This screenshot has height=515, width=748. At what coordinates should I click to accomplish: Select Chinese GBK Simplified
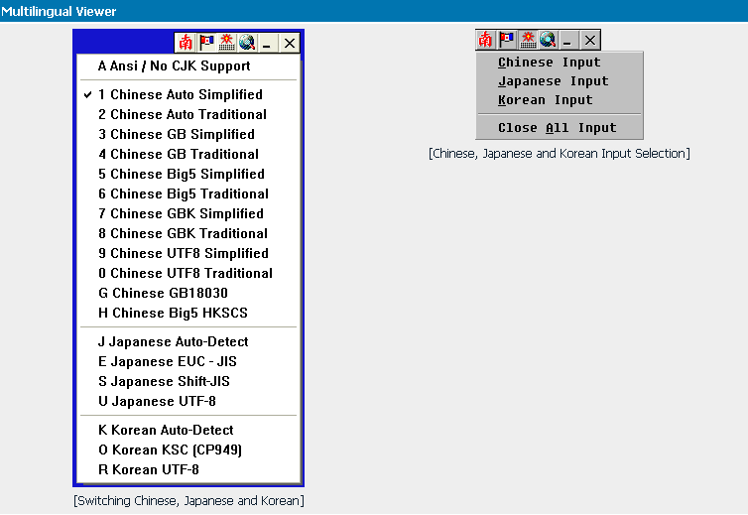tap(188, 213)
